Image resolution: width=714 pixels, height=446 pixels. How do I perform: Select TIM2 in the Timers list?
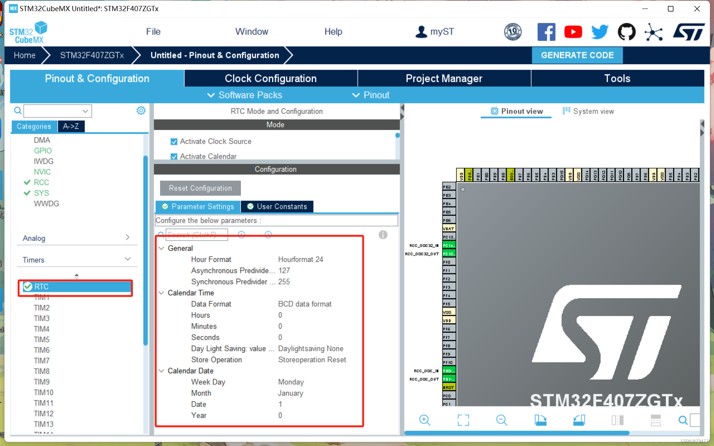[42, 307]
